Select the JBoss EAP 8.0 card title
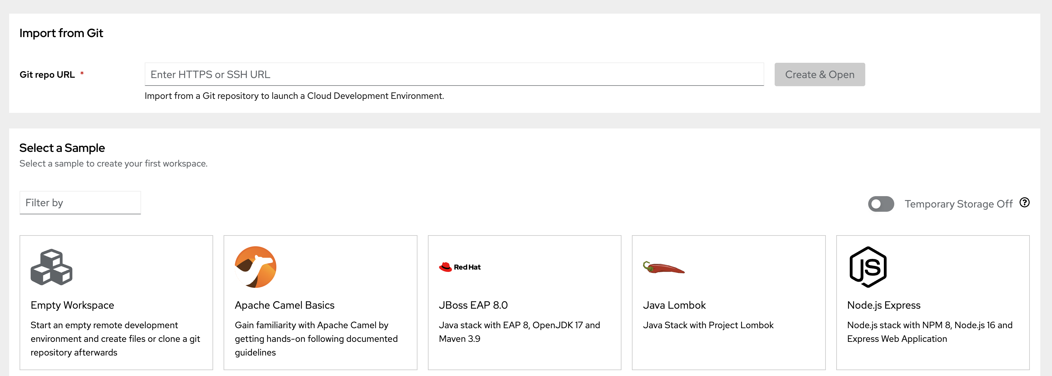This screenshot has width=1052, height=376. coord(473,305)
